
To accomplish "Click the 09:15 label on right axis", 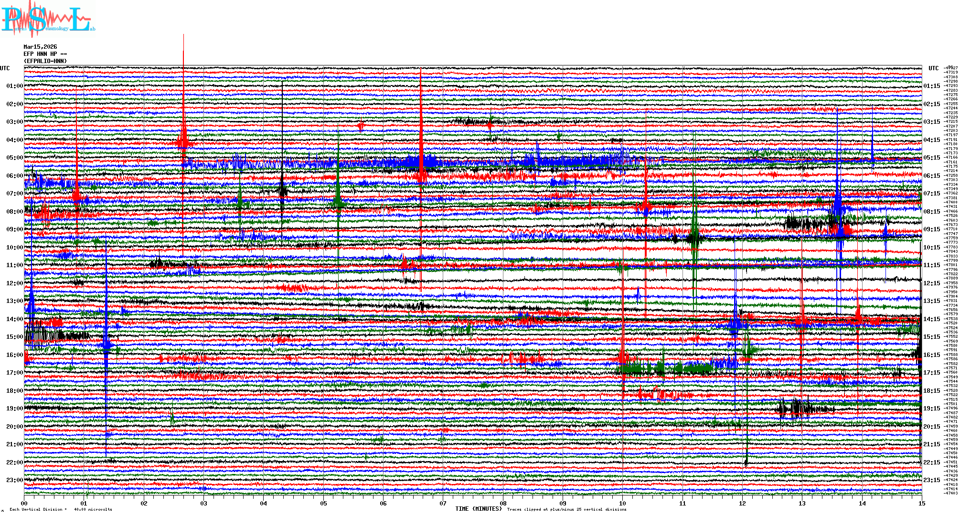I will [x=931, y=229].
